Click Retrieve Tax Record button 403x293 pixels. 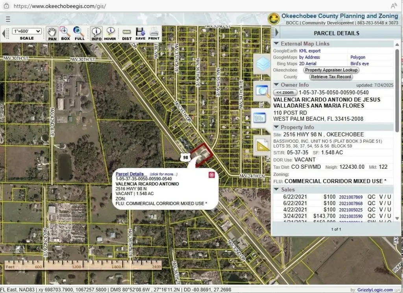[x=331, y=77]
